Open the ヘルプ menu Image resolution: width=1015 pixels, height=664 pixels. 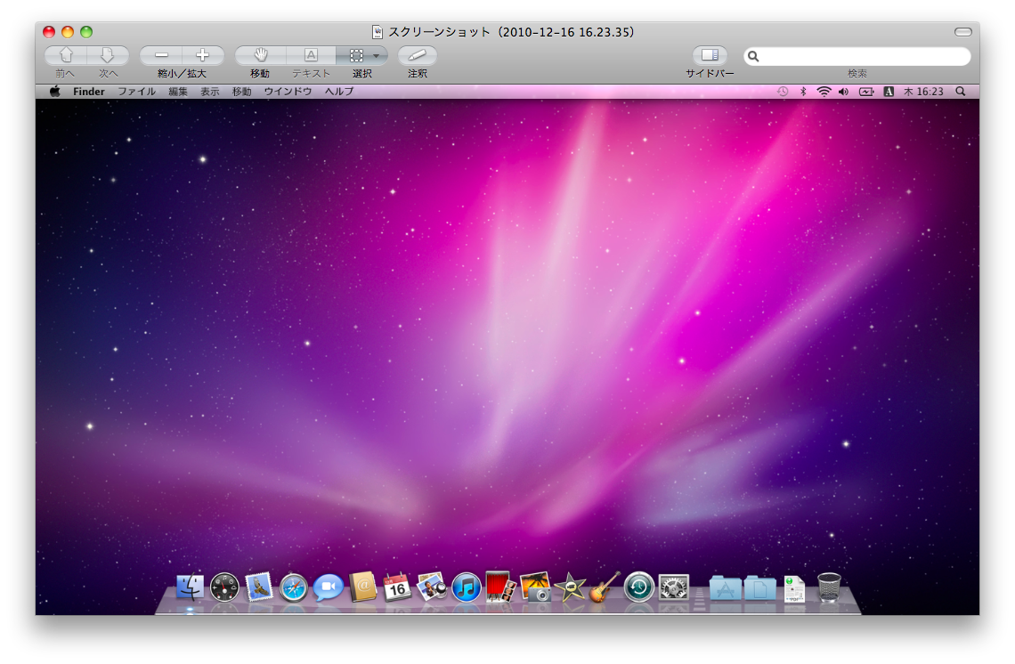point(339,92)
